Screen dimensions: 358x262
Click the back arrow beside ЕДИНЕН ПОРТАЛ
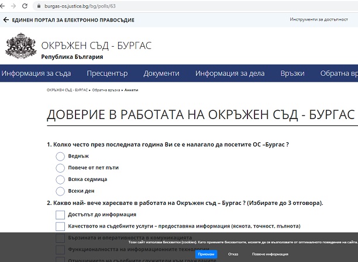tap(6, 20)
